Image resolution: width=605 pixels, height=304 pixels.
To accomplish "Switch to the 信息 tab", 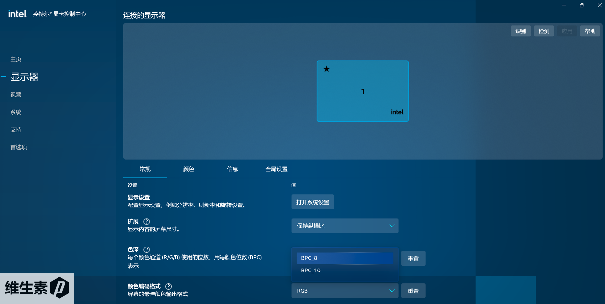I will [232, 169].
